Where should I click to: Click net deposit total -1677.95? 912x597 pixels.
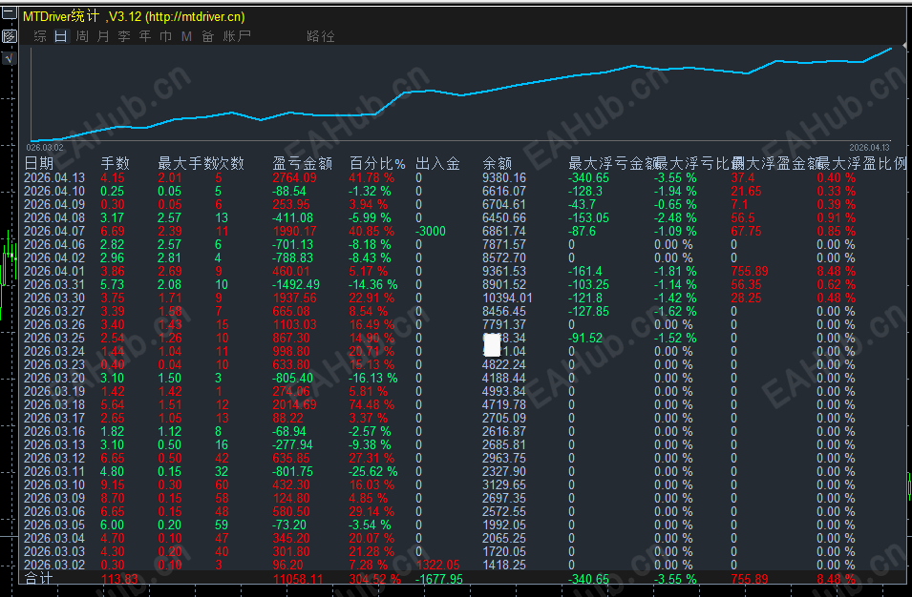439,579
